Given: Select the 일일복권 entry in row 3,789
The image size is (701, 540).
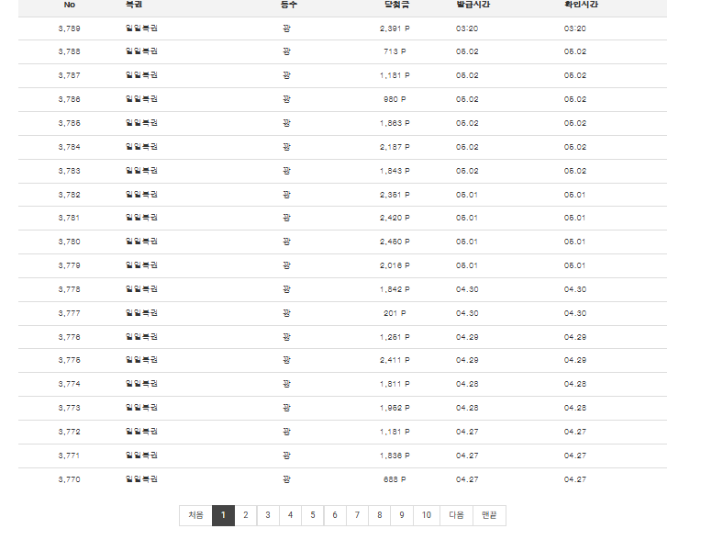Looking at the screenshot, I should click(x=141, y=28).
